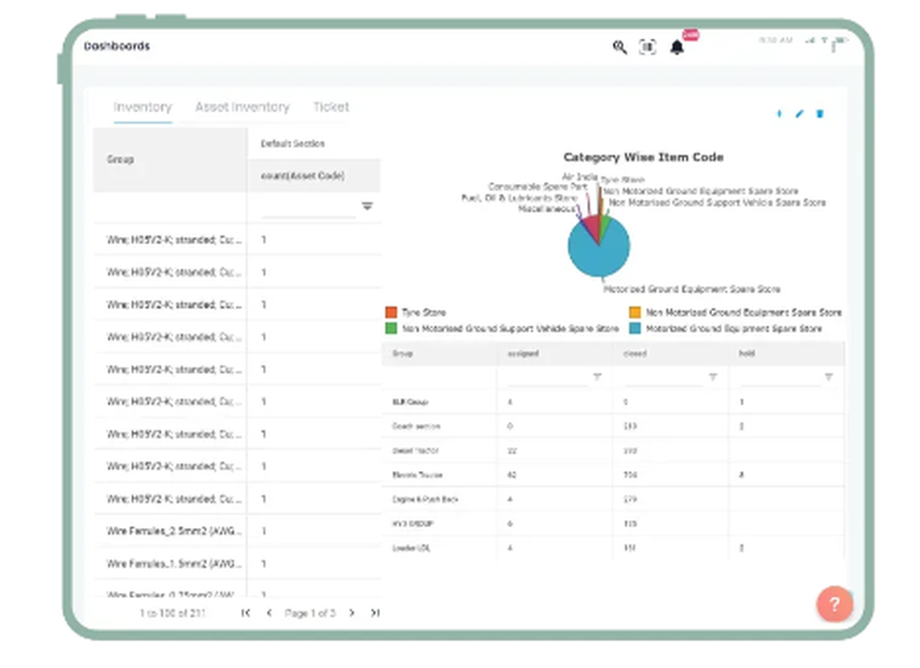Select the Engine & Push Back row
The height and width of the screenshot is (668, 920).
(x=613, y=500)
